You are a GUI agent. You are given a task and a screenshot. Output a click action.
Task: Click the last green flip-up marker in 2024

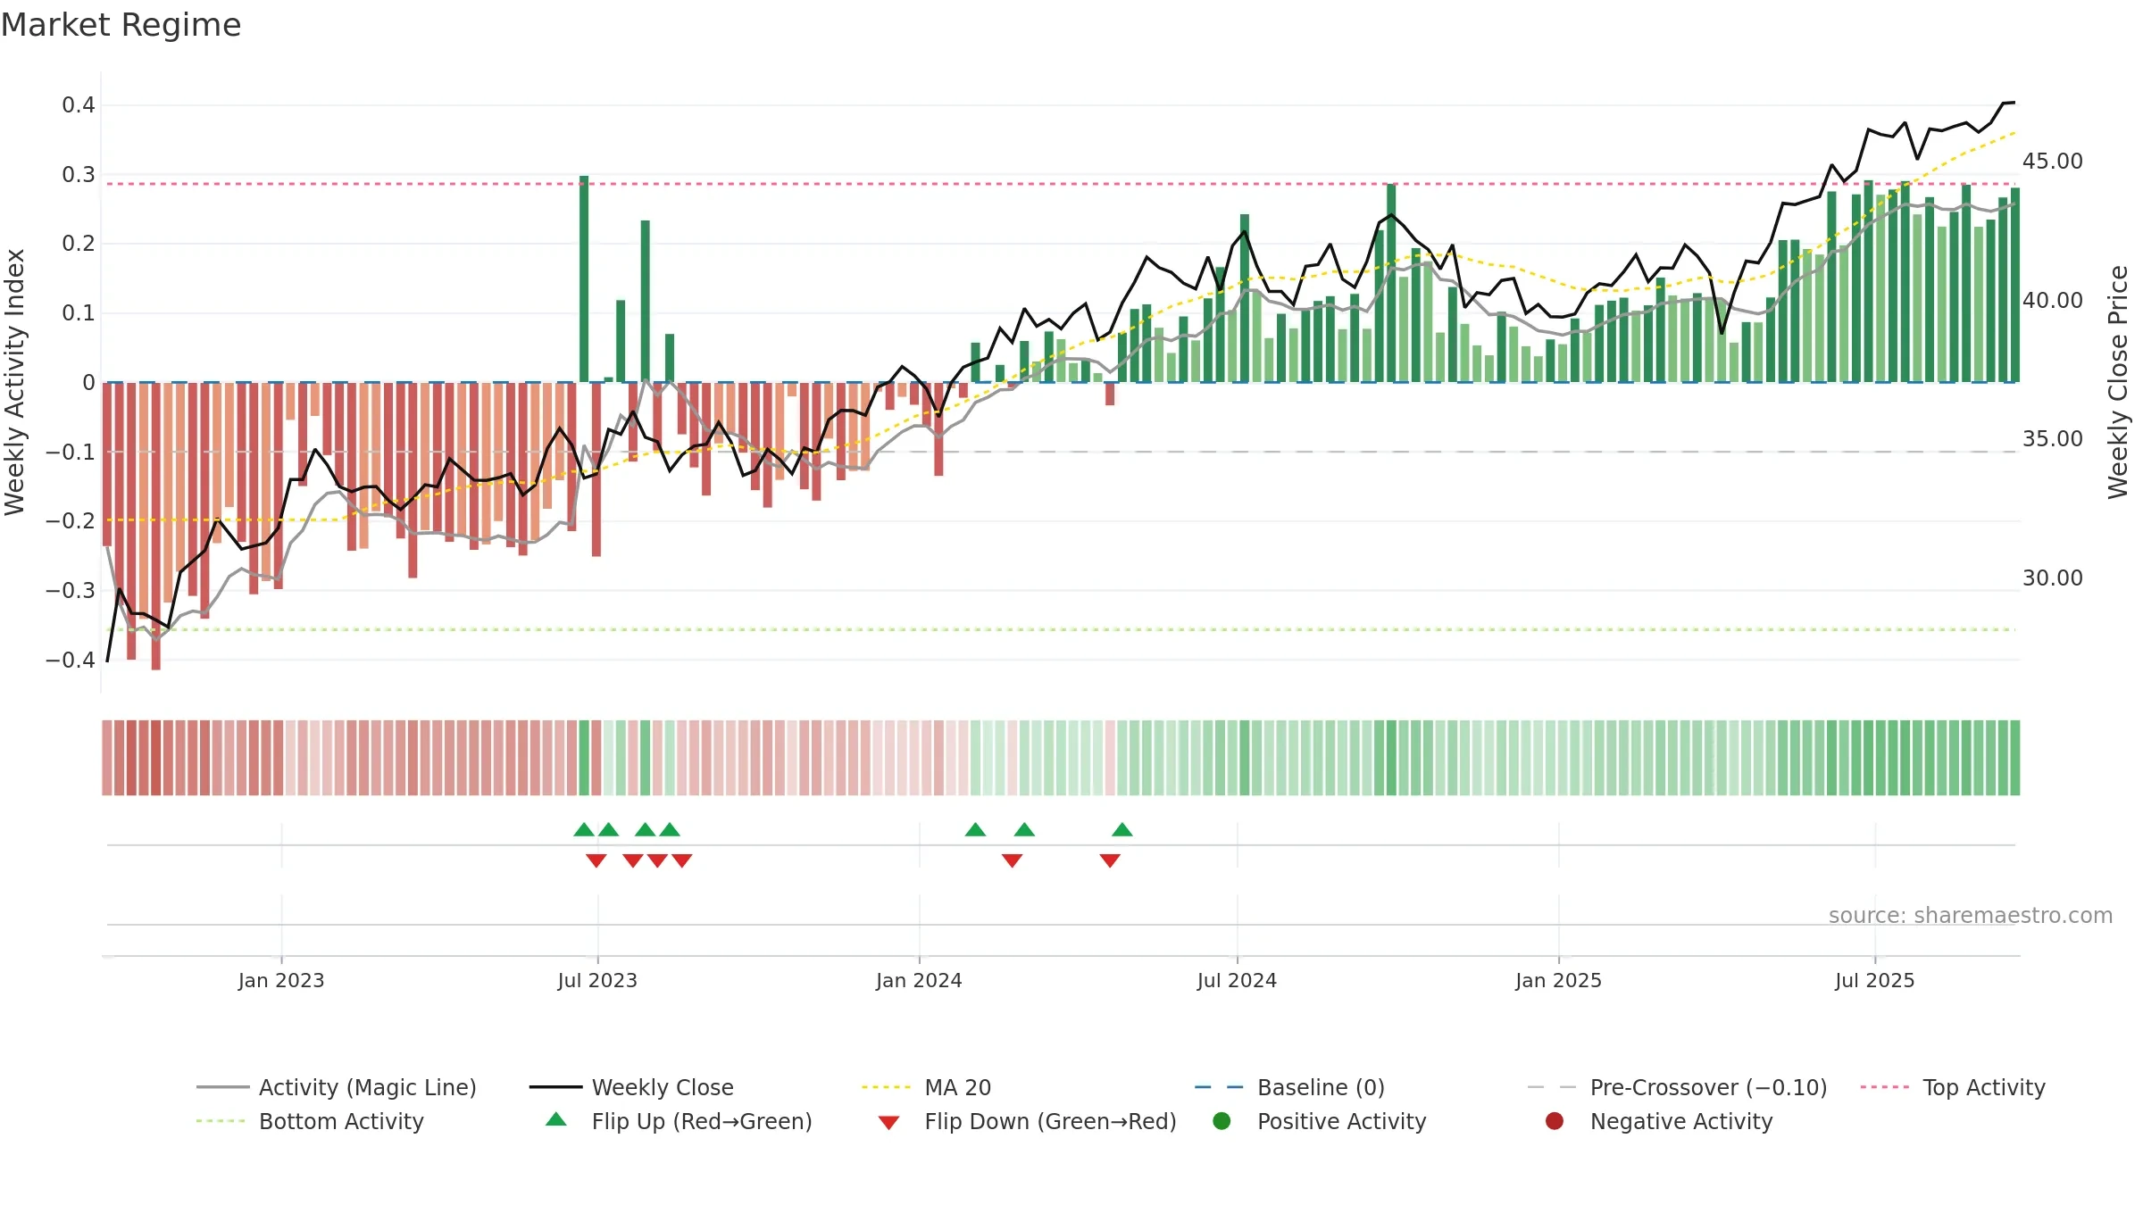[1122, 830]
